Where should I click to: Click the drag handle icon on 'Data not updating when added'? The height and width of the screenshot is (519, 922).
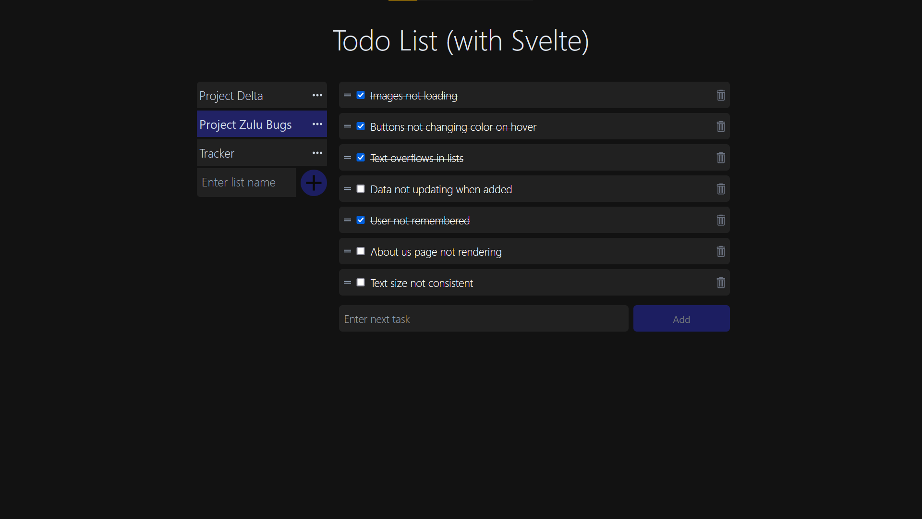tap(348, 188)
